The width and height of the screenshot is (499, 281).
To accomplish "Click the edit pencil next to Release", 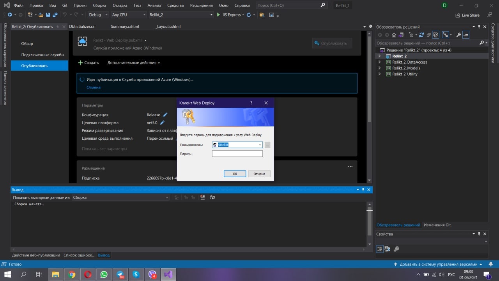I will pyautogui.click(x=165, y=115).
